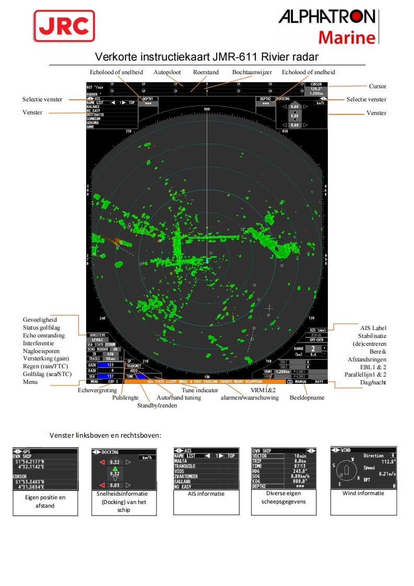Open the MENU button on the radar

(x=94, y=382)
